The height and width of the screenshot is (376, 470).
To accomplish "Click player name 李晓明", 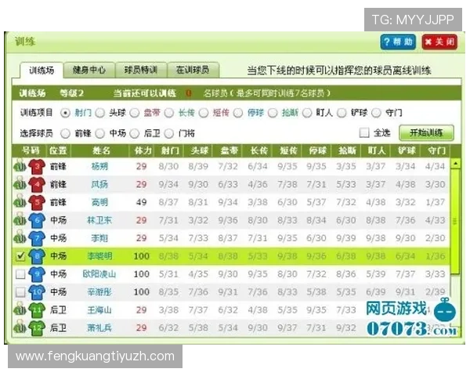I will point(99,256).
